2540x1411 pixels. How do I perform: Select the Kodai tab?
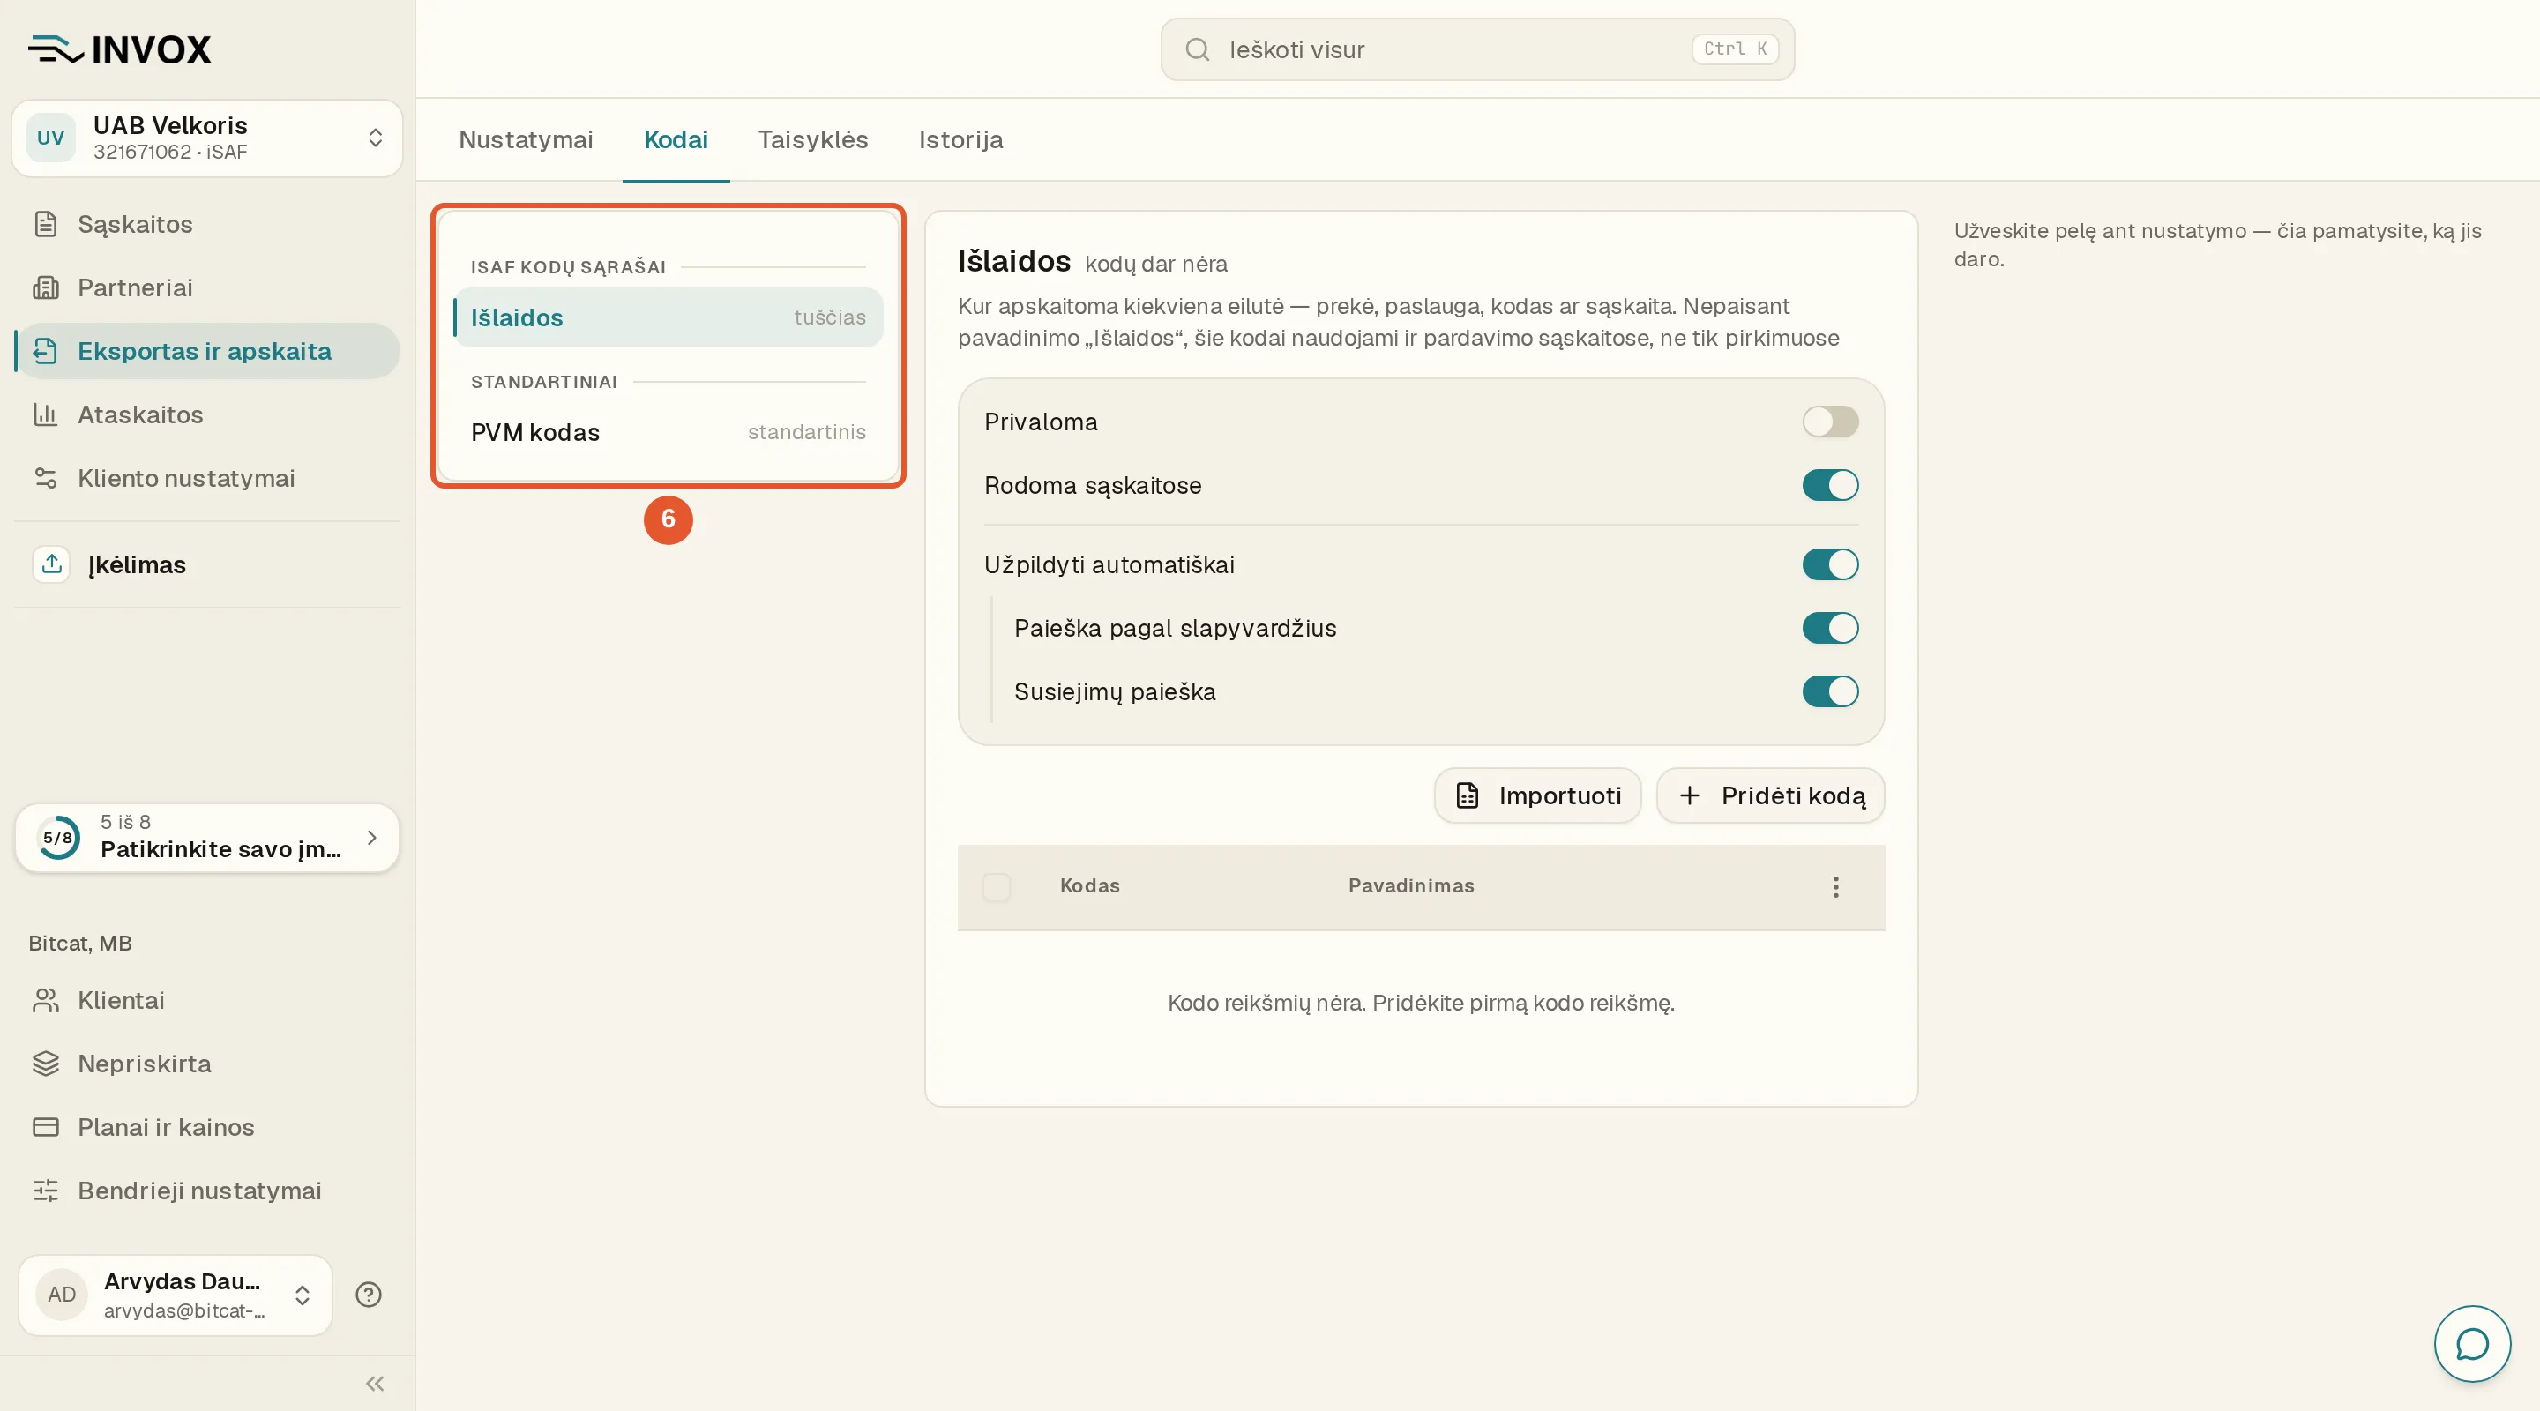pos(676,140)
